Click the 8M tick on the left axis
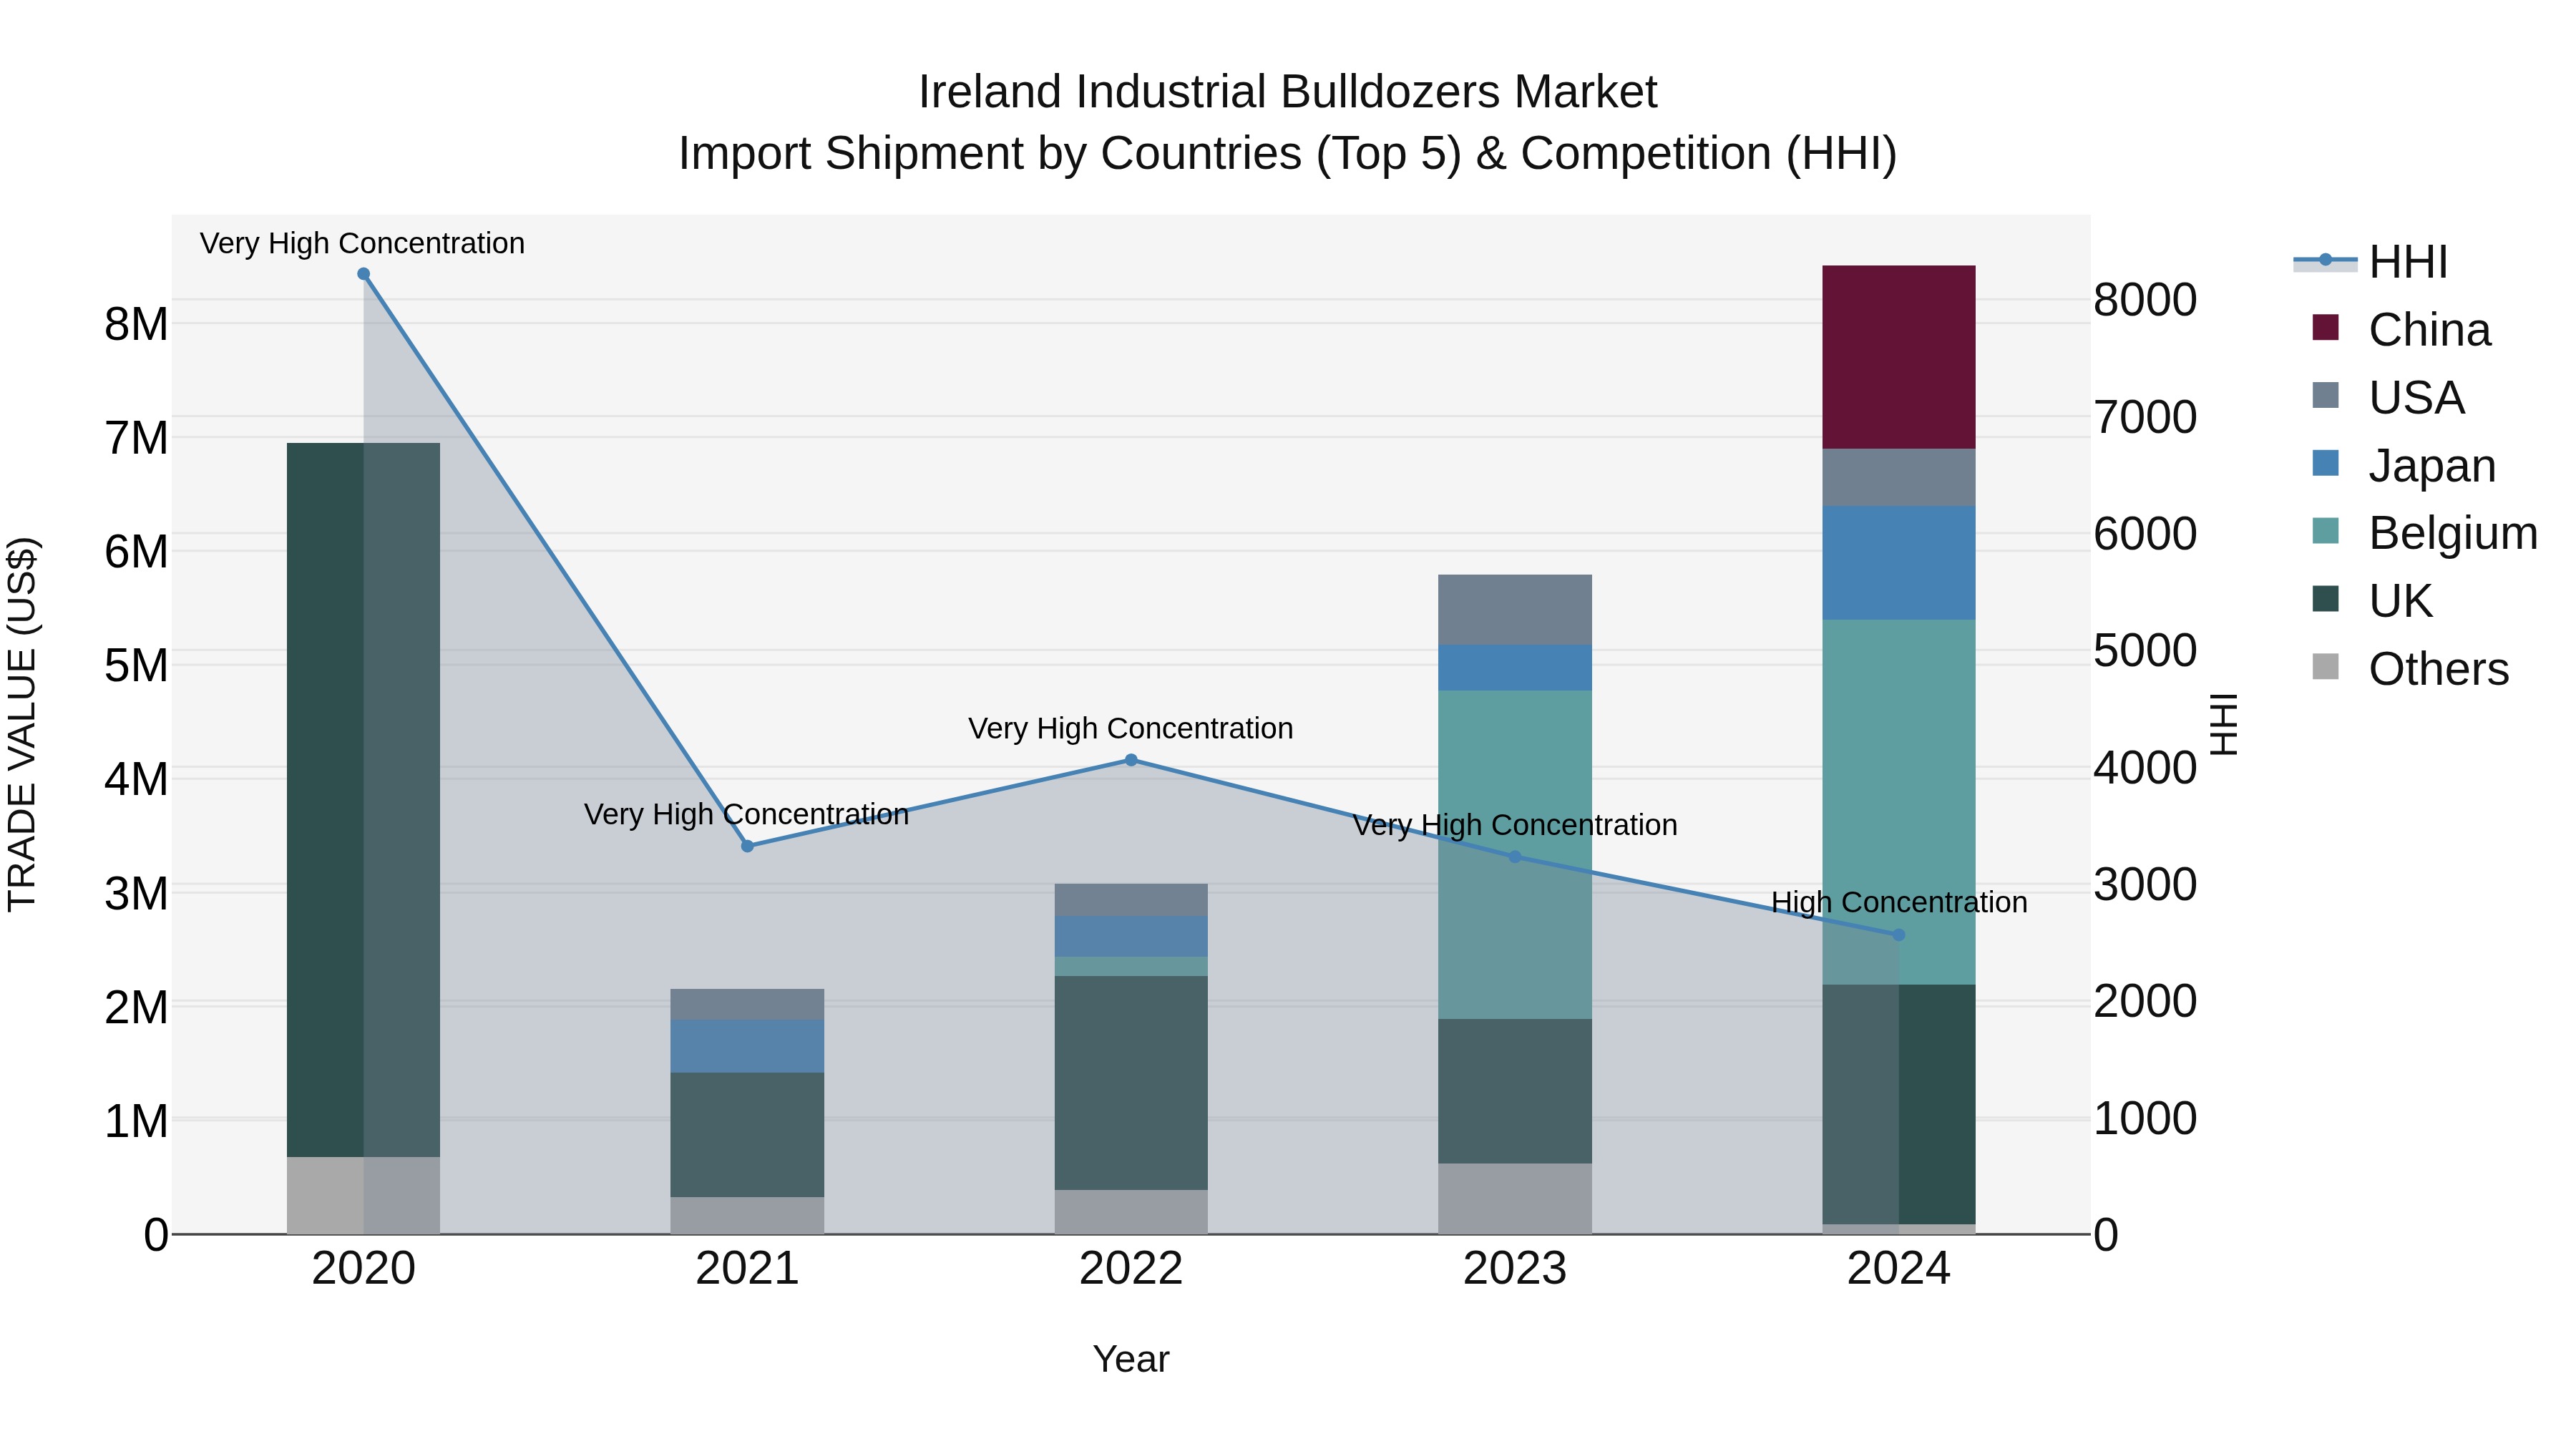Viewport: 2576px width, 1449px height. pyautogui.click(x=137, y=324)
